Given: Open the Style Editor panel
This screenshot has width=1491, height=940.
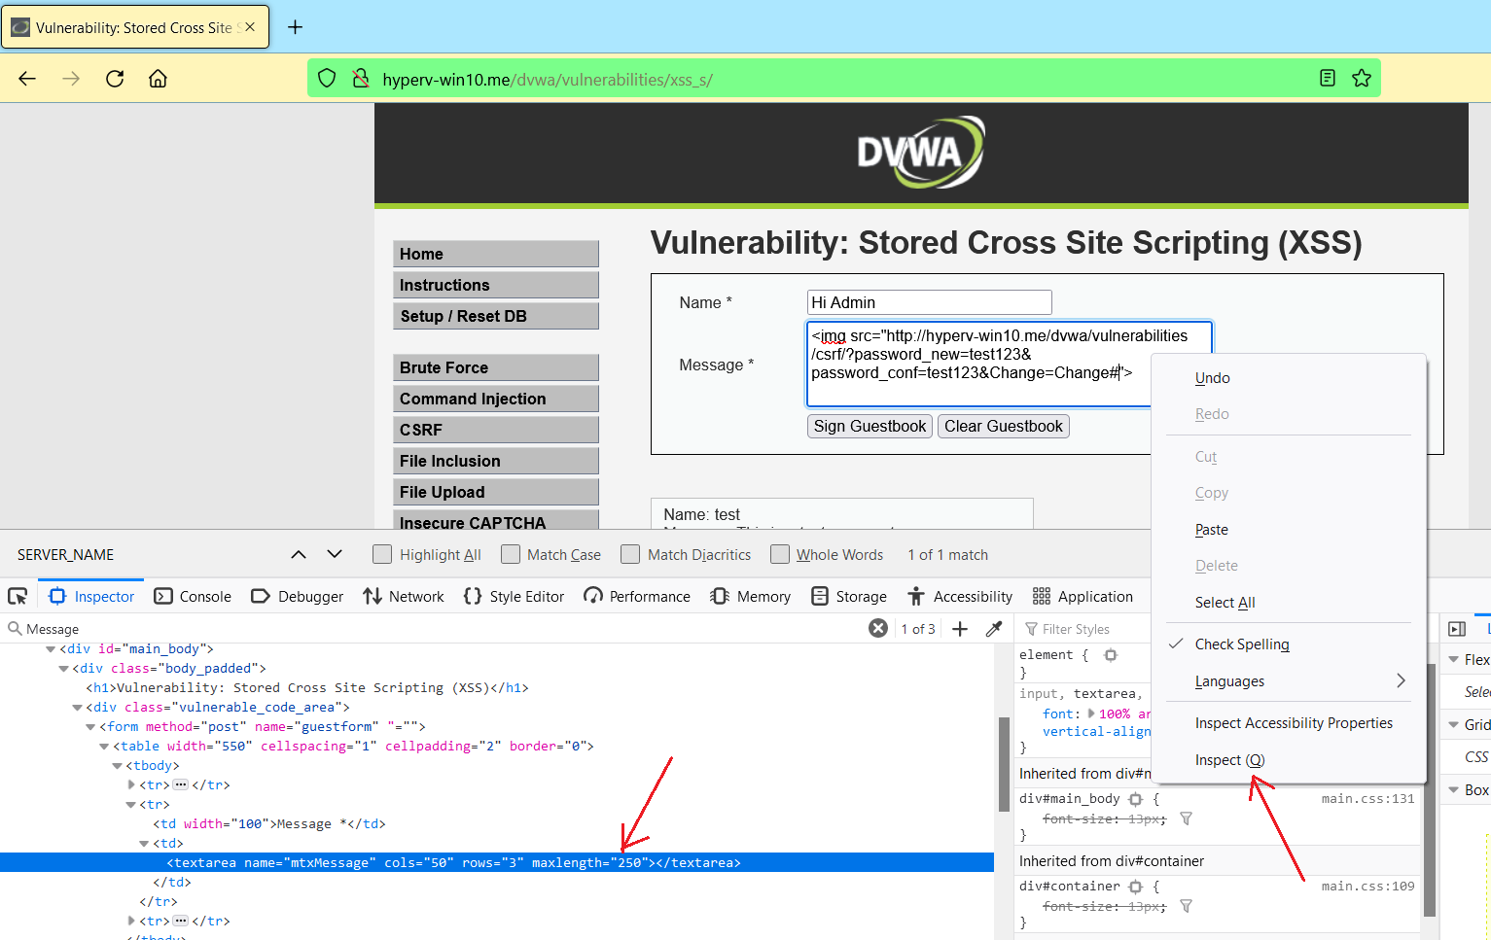Looking at the screenshot, I should click(515, 596).
